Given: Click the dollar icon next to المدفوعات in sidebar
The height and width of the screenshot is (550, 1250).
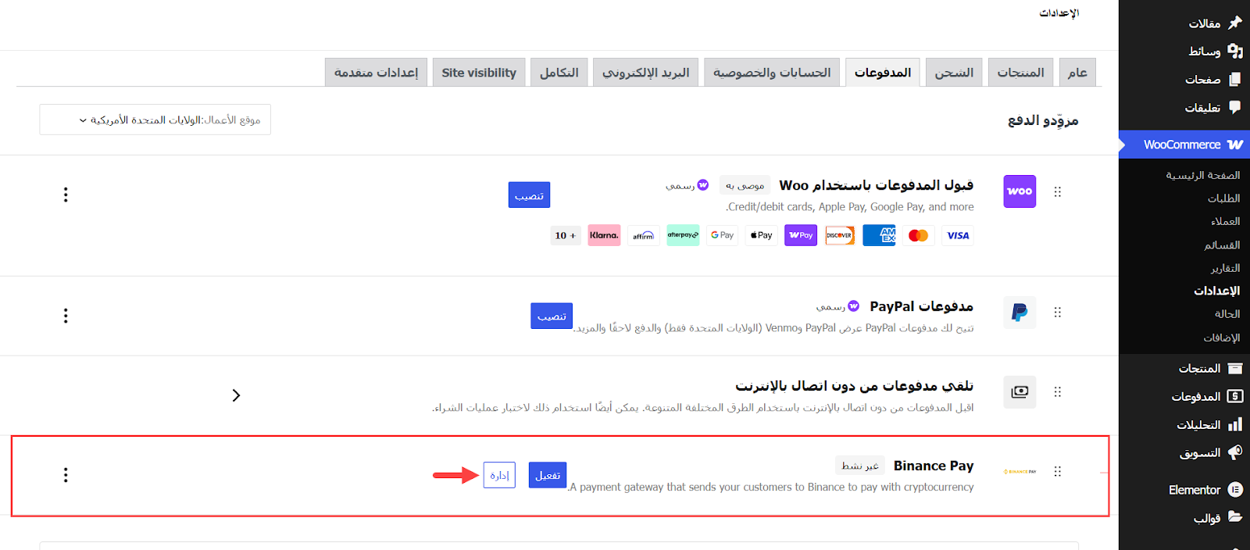Looking at the screenshot, I should coord(1235,396).
